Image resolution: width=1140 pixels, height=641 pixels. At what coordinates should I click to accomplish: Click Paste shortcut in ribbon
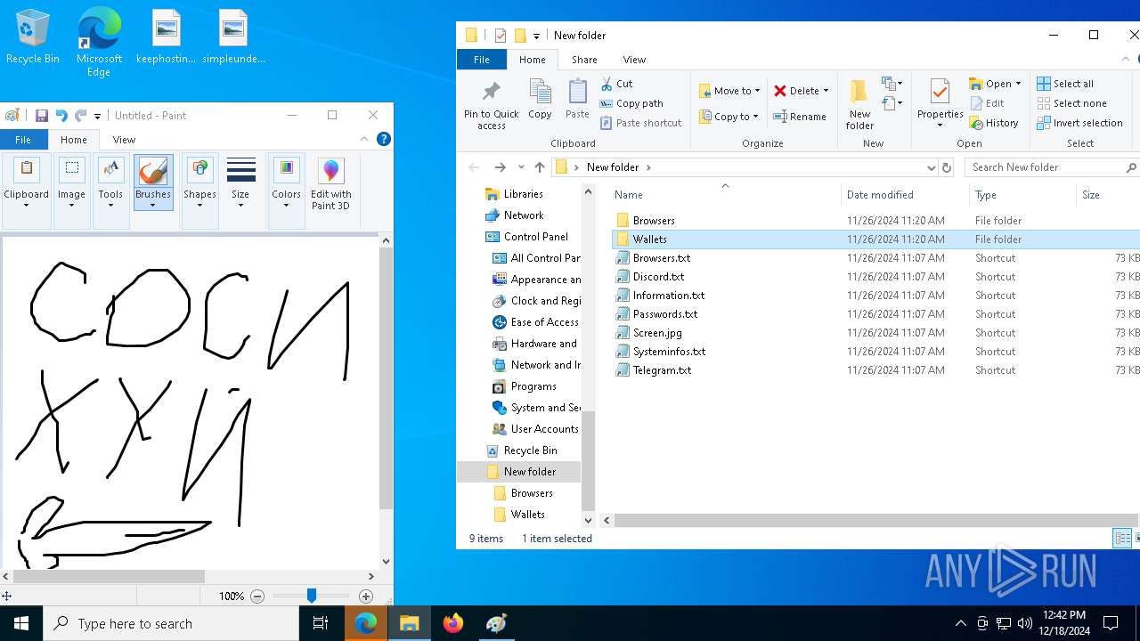coord(641,123)
